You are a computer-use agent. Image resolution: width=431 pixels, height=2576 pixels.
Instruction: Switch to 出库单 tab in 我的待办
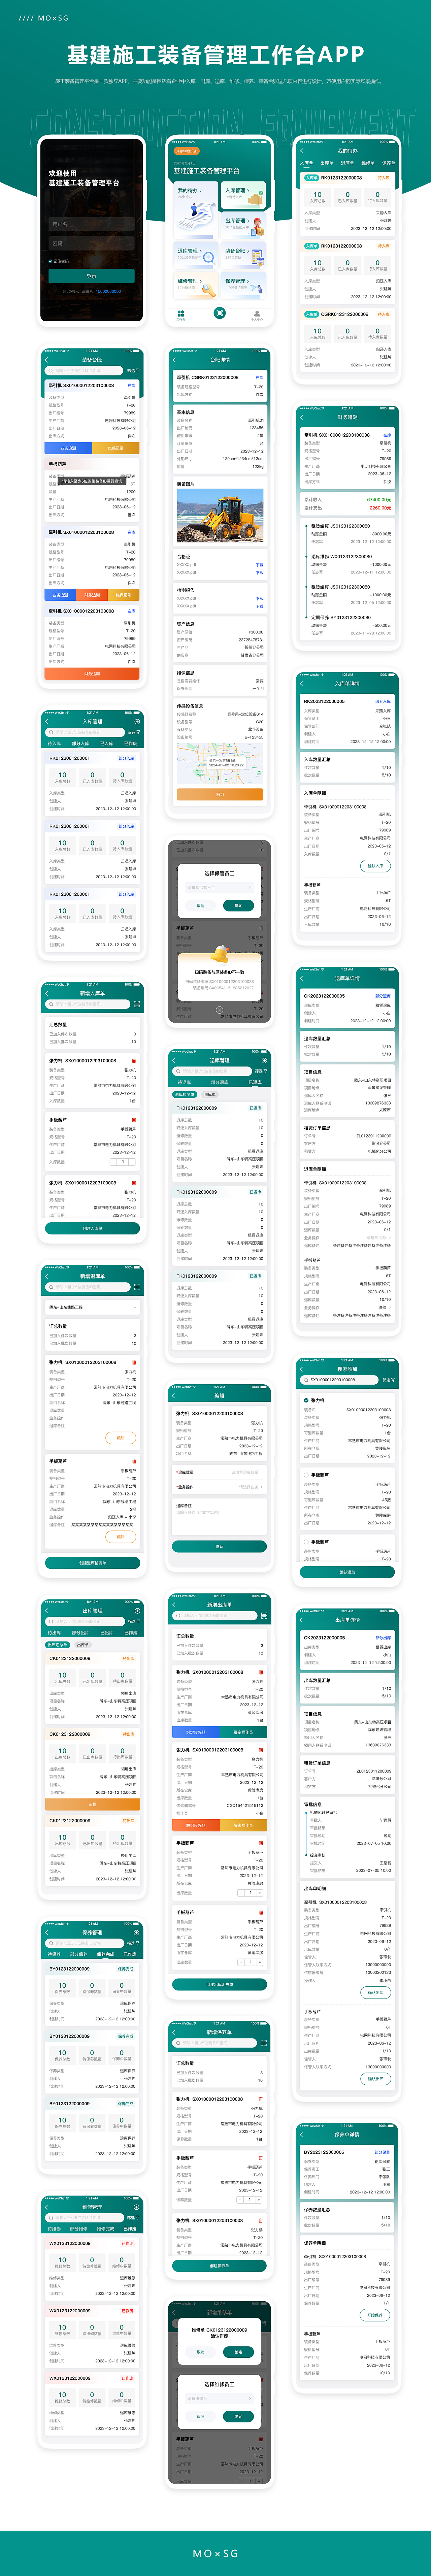[x=327, y=163]
